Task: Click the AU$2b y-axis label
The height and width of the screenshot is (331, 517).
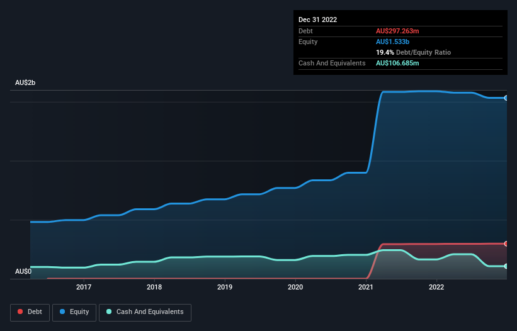Action: [x=25, y=82]
